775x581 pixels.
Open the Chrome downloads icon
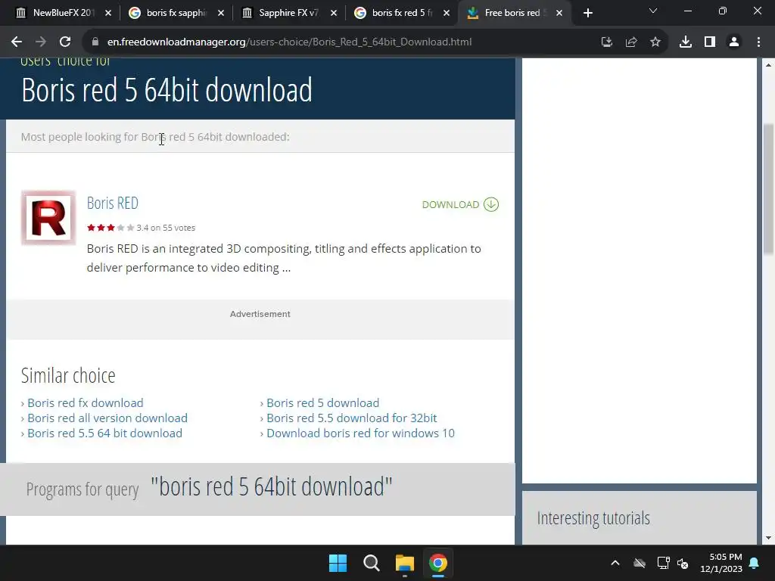click(686, 42)
